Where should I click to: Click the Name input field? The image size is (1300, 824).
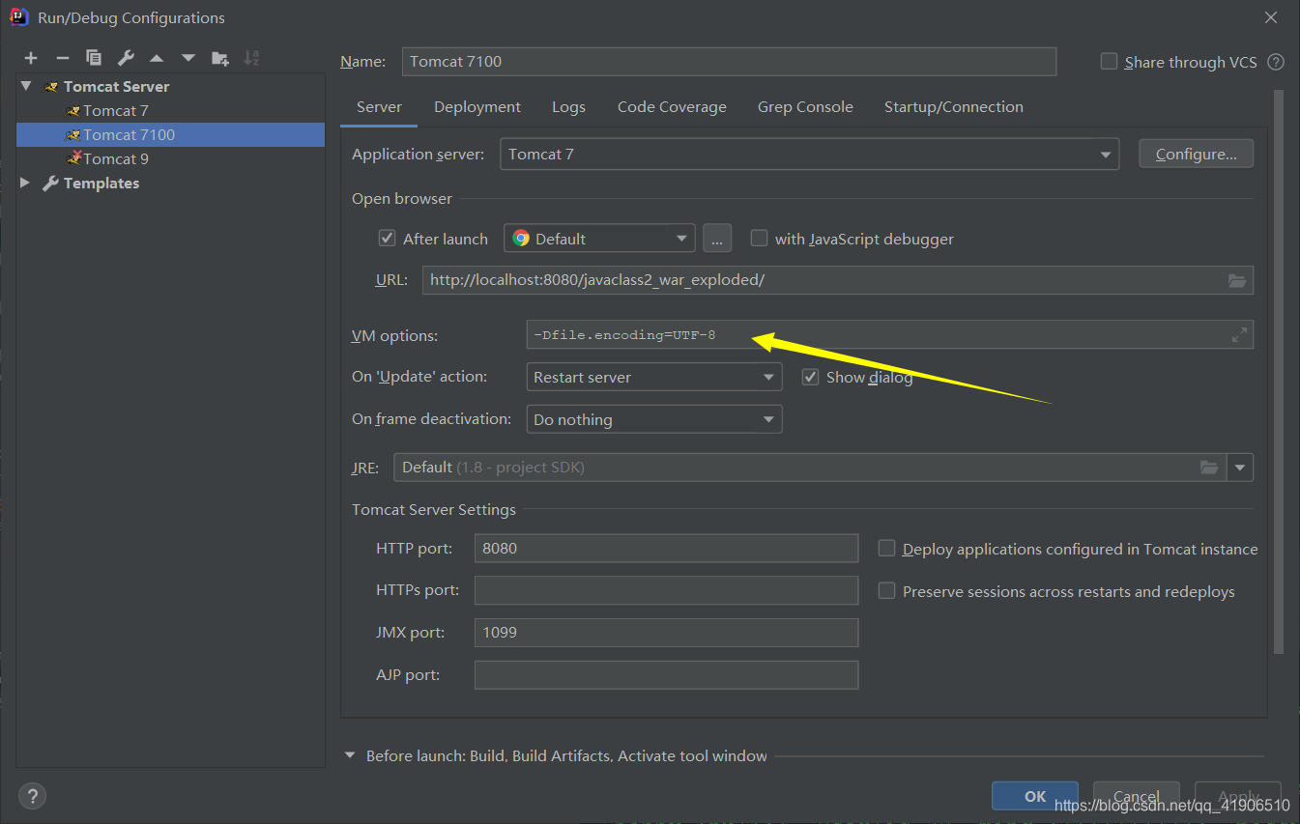(729, 61)
